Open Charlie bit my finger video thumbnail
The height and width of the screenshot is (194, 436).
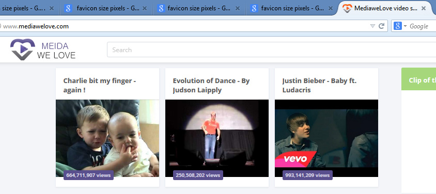(x=107, y=138)
